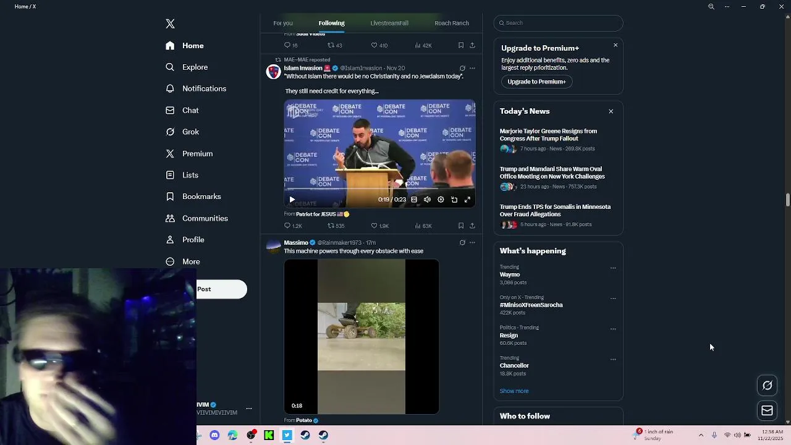The height and width of the screenshot is (445, 791).
Task: Click the Profile person icon
Action: (x=170, y=240)
